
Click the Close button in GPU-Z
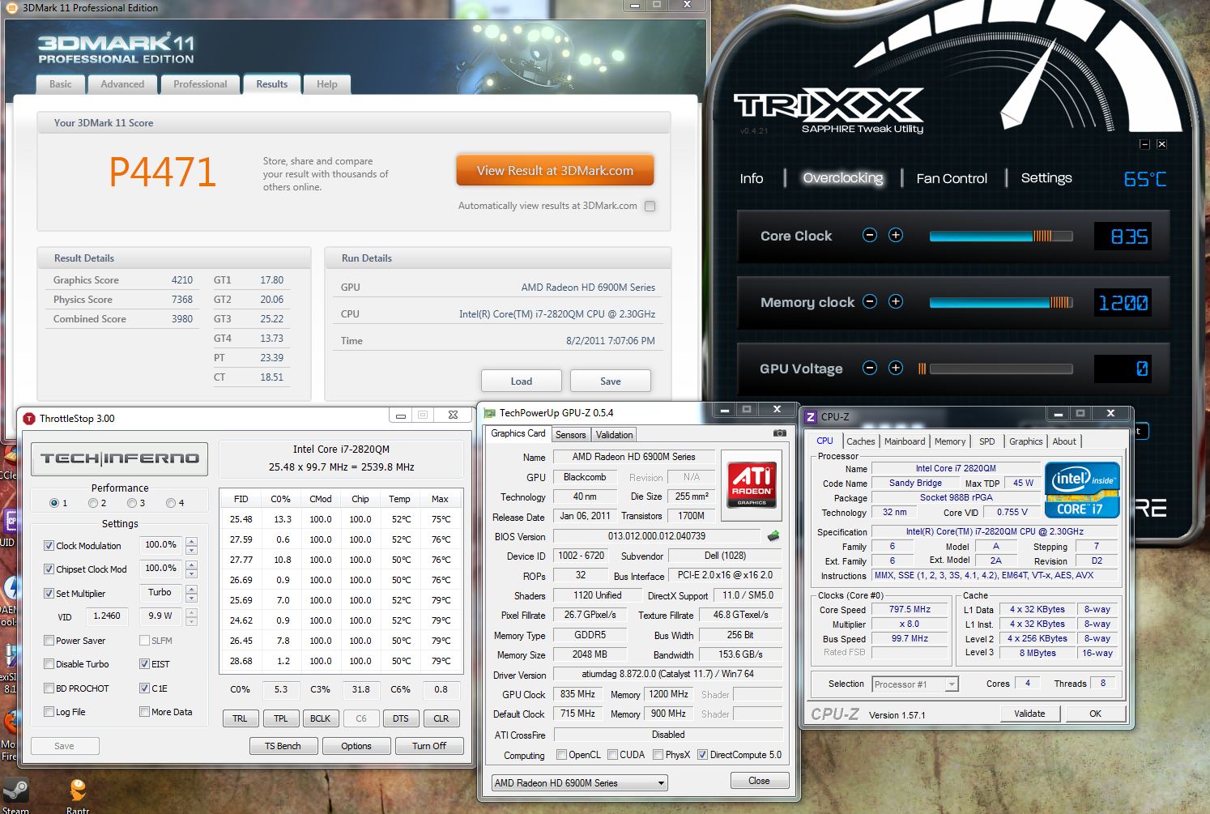[x=759, y=781]
